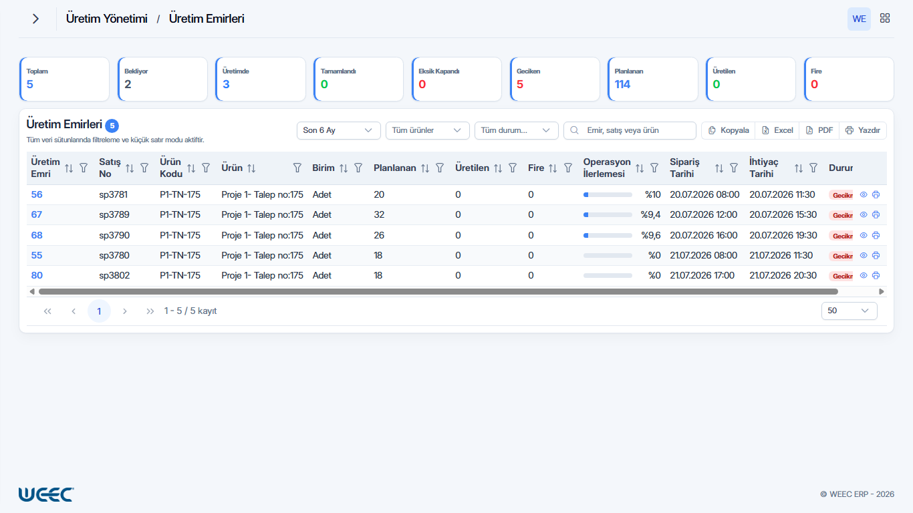Filter the Satış No column

(144, 168)
